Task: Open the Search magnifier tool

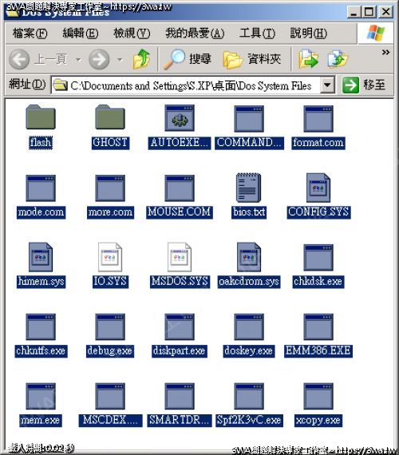Action: 188,59
